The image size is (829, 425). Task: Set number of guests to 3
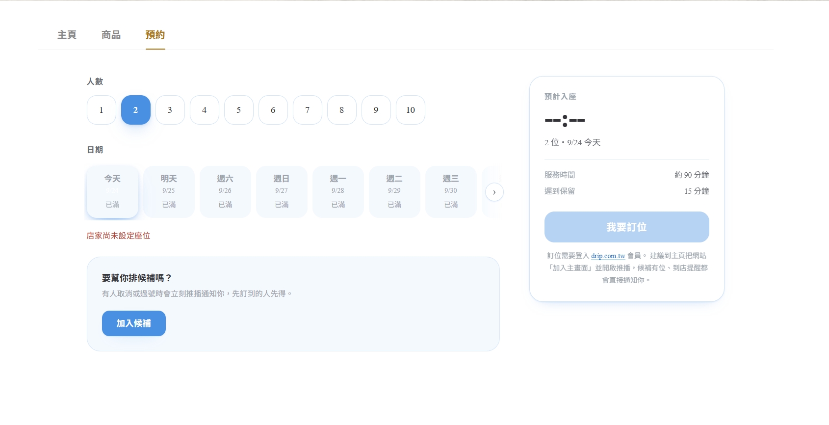point(170,110)
